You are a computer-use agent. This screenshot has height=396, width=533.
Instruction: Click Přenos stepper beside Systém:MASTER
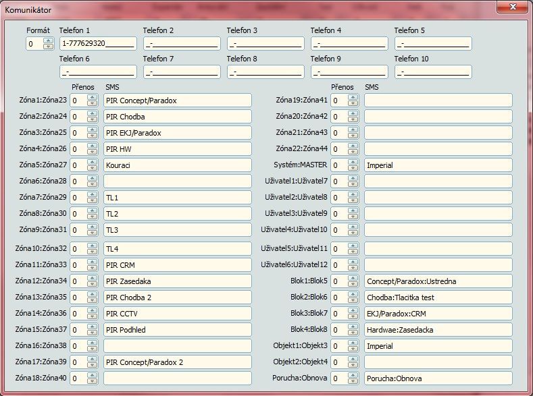(353, 165)
